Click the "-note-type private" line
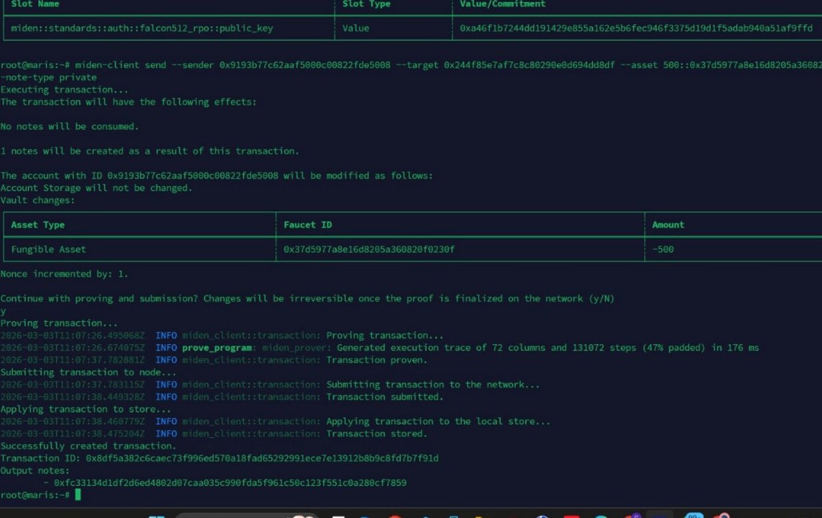The height and width of the screenshot is (518, 822). [x=49, y=77]
